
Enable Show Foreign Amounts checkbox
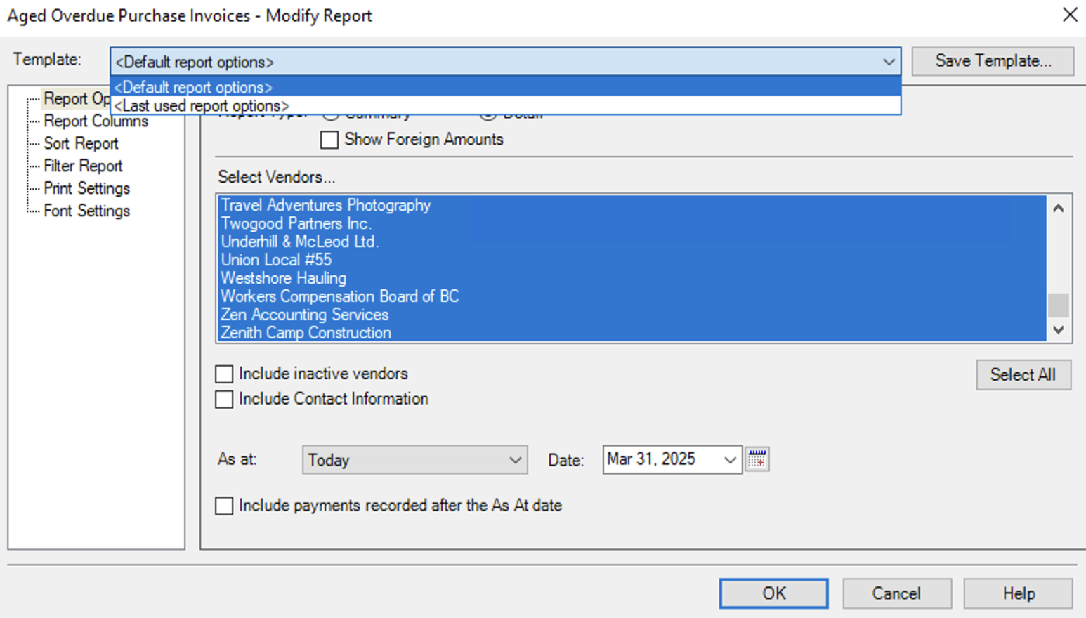[329, 140]
